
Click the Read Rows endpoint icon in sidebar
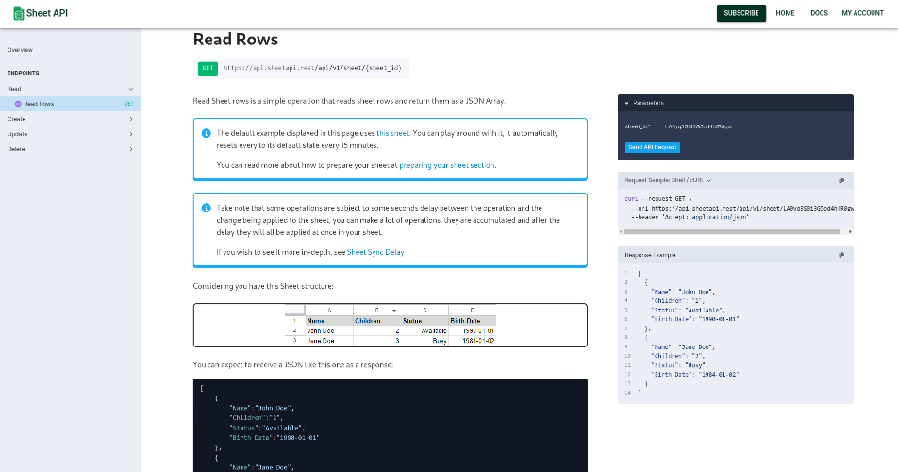[18, 104]
